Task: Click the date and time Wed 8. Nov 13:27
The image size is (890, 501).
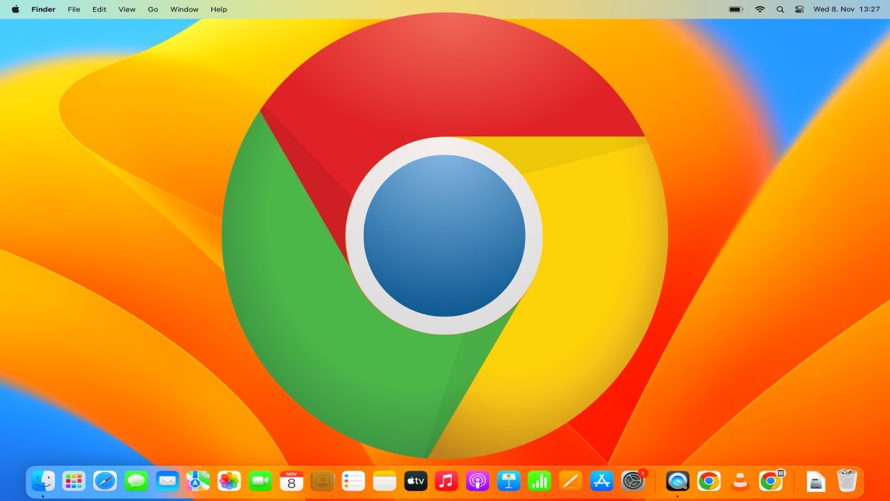Action: pyautogui.click(x=847, y=9)
